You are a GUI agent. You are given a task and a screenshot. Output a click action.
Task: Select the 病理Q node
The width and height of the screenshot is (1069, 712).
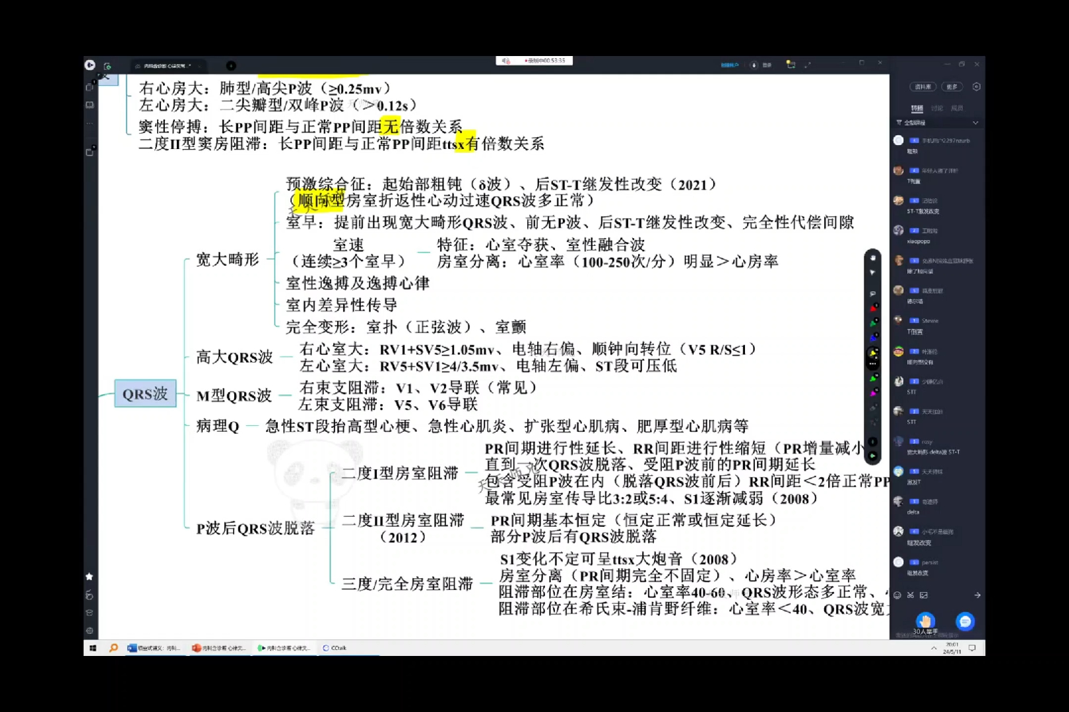click(x=218, y=426)
